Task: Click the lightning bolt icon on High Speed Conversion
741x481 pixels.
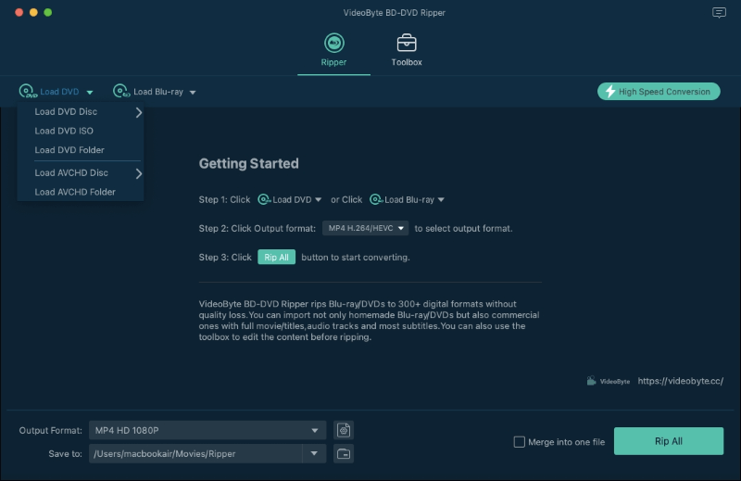Action: click(610, 91)
